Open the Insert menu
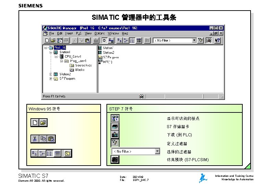267x184 pixels. pyautogui.click(x=69, y=33)
